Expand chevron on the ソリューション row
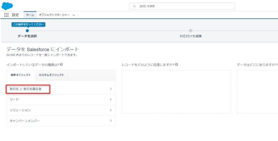This screenshot has width=278, height=141. point(111,110)
